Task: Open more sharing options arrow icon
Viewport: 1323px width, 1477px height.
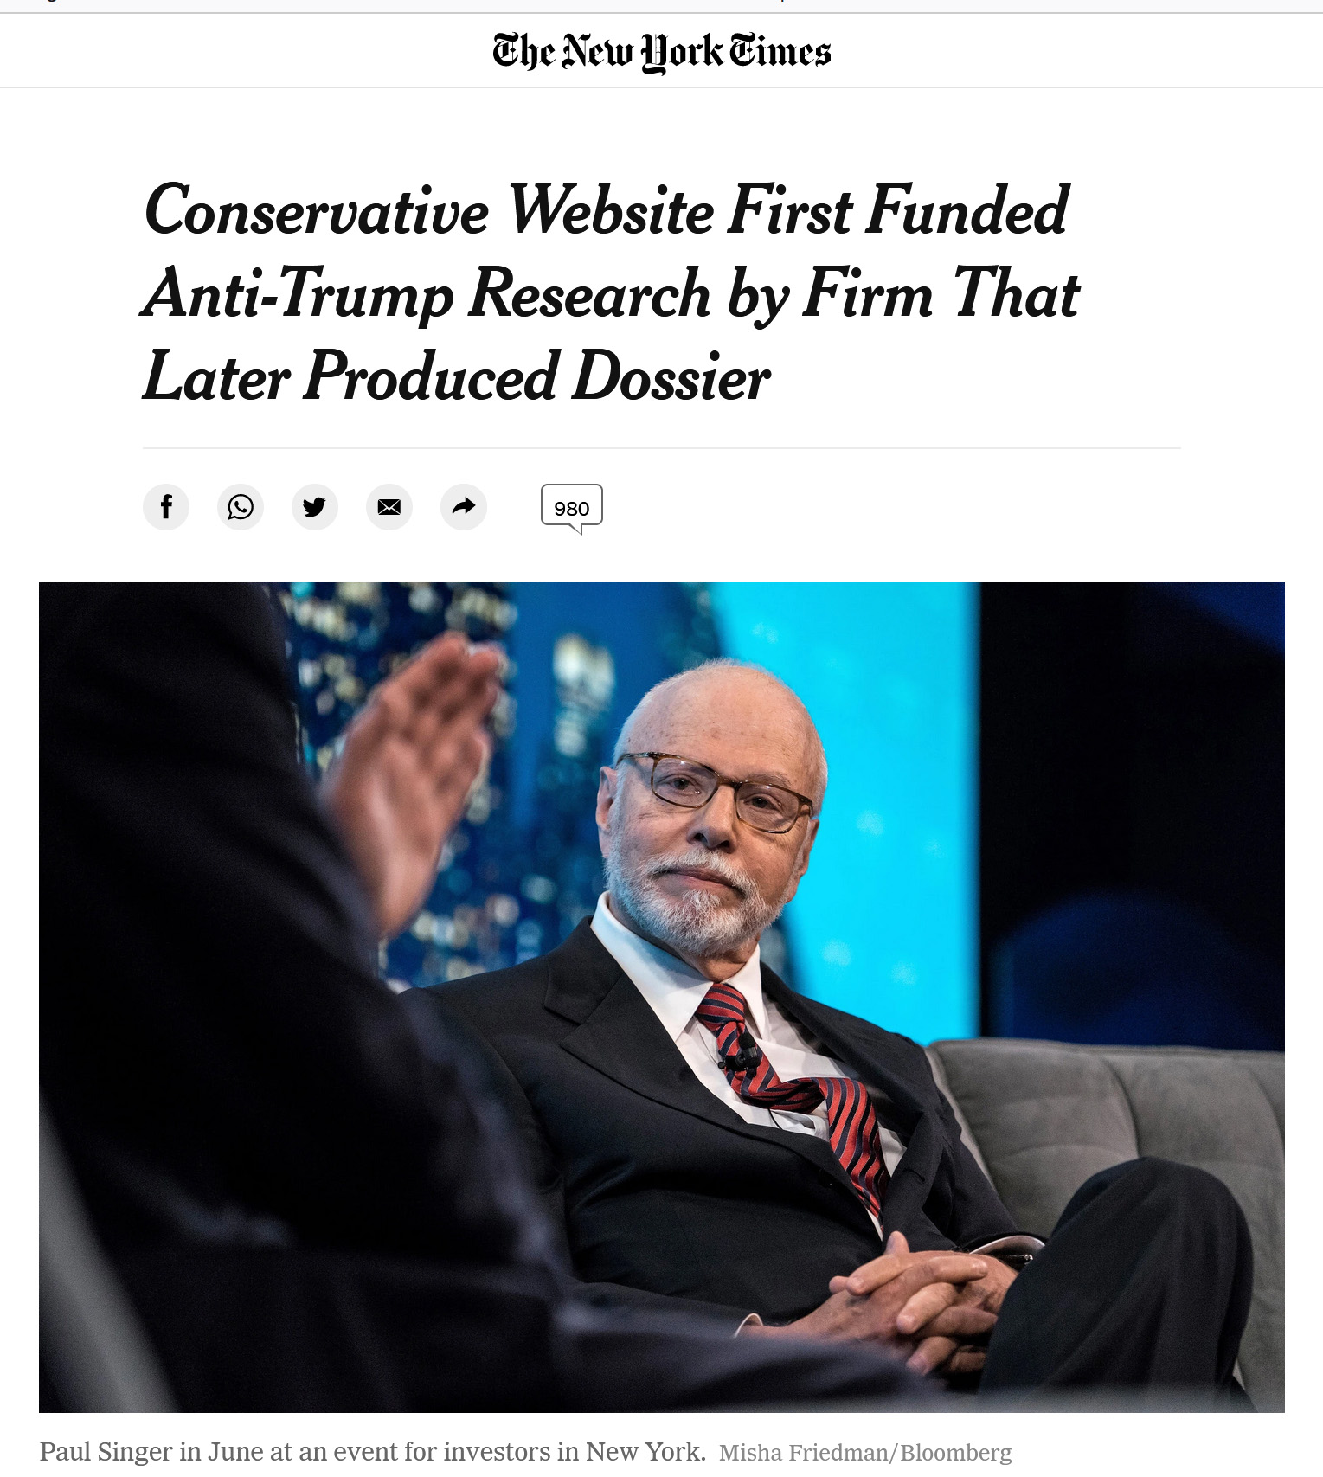Action: click(x=464, y=506)
